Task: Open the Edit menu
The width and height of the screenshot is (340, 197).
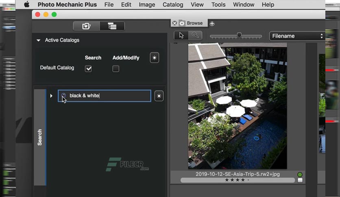Action: [x=126, y=4]
